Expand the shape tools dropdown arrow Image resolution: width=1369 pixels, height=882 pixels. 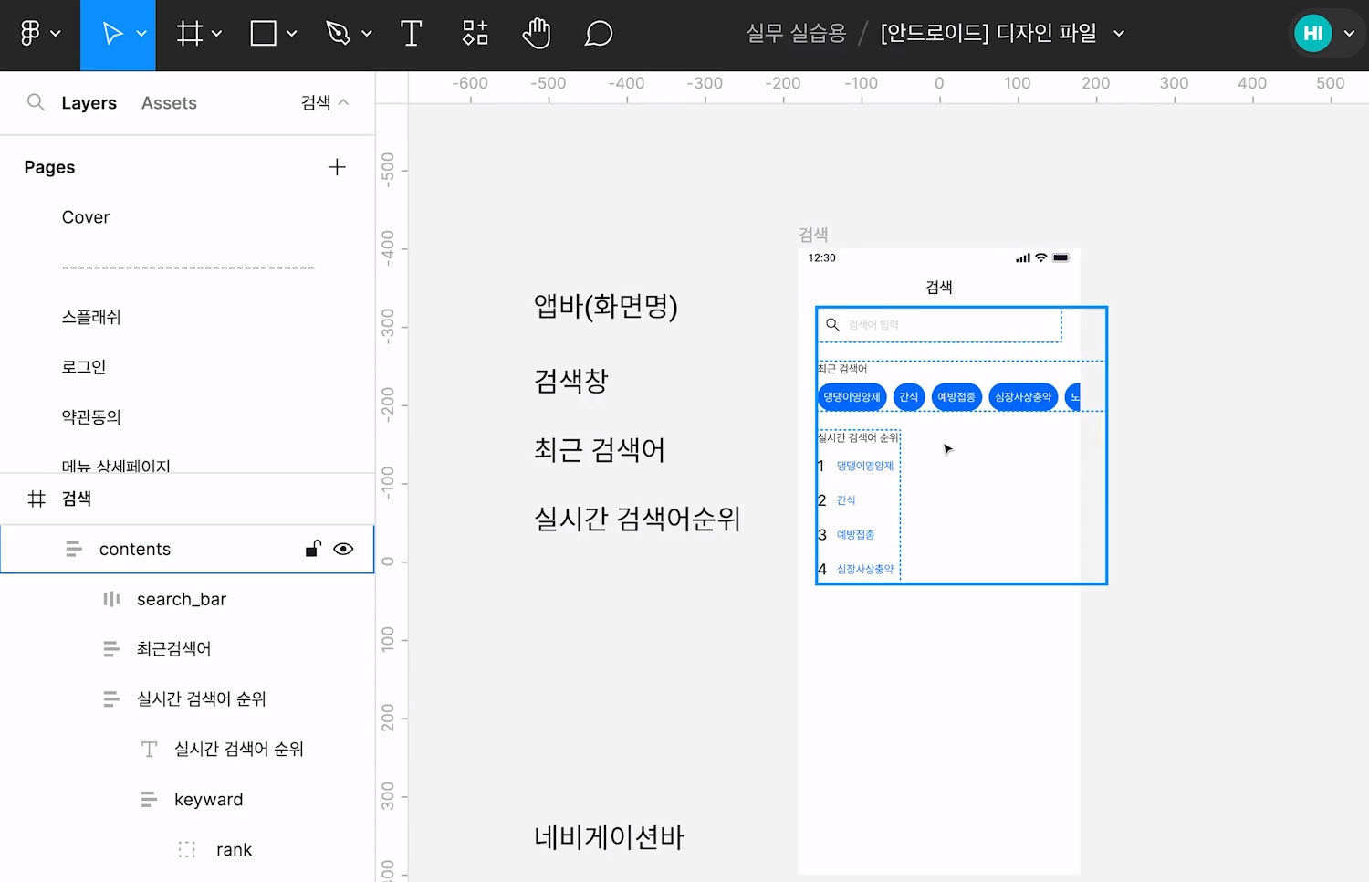tap(292, 34)
